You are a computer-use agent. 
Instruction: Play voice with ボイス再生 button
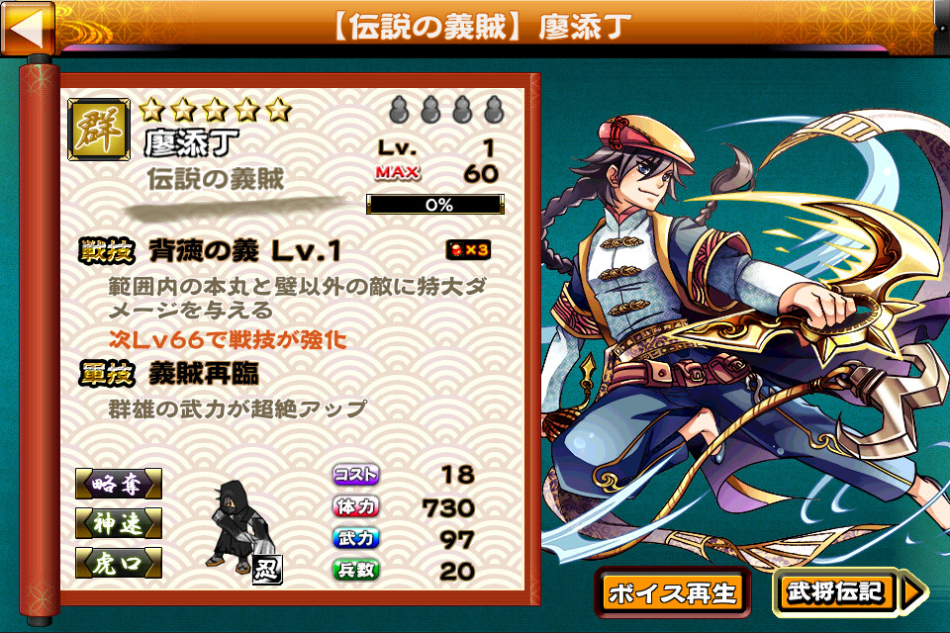(x=672, y=593)
